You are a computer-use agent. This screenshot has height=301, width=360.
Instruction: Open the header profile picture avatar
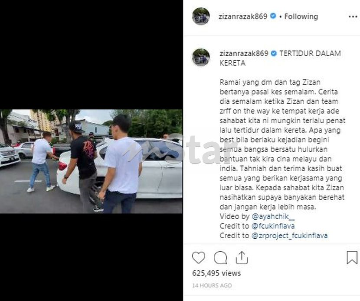pos(201,16)
